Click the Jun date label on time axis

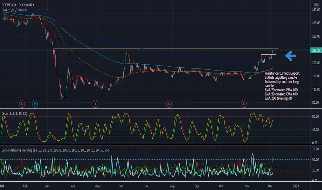click(x=121, y=186)
